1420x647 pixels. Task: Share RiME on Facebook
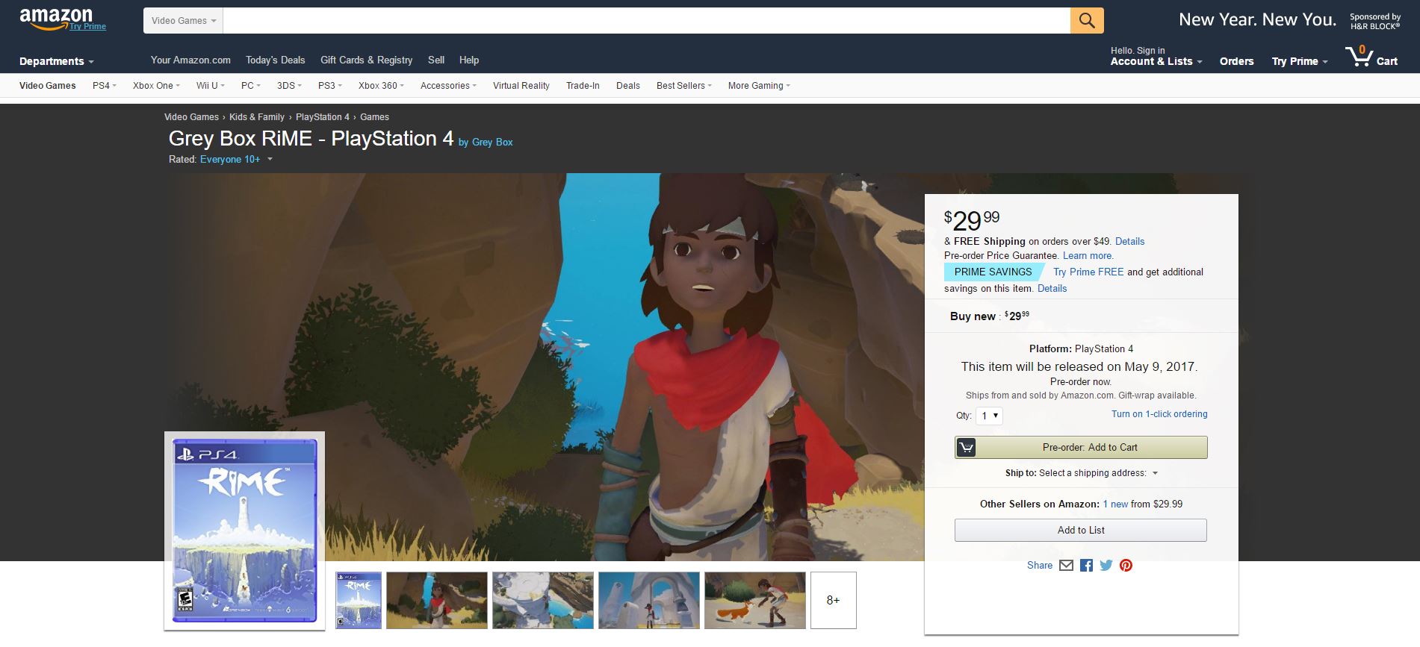[1086, 566]
